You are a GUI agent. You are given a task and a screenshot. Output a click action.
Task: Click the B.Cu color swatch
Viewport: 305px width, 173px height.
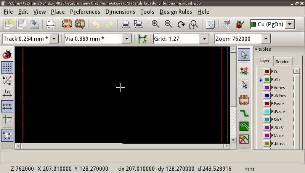click(266, 80)
